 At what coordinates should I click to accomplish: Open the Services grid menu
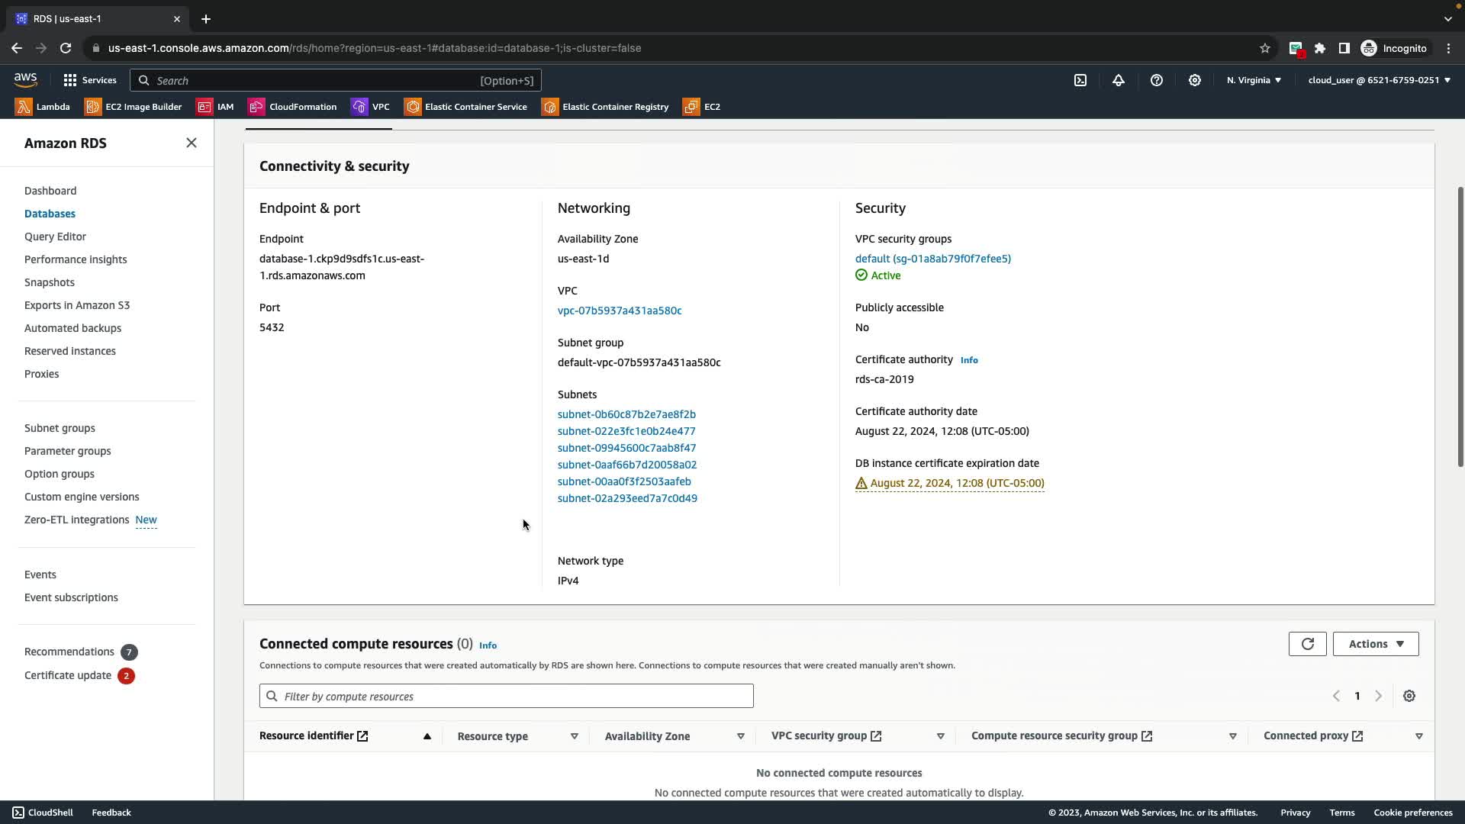point(89,80)
